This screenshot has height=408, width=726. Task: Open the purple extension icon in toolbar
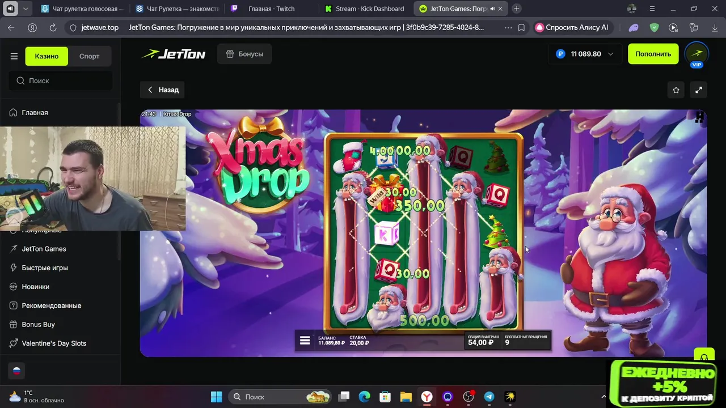pos(634,27)
